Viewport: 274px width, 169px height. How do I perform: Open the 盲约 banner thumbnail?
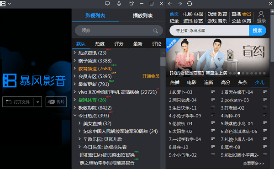(x=218, y=58)
